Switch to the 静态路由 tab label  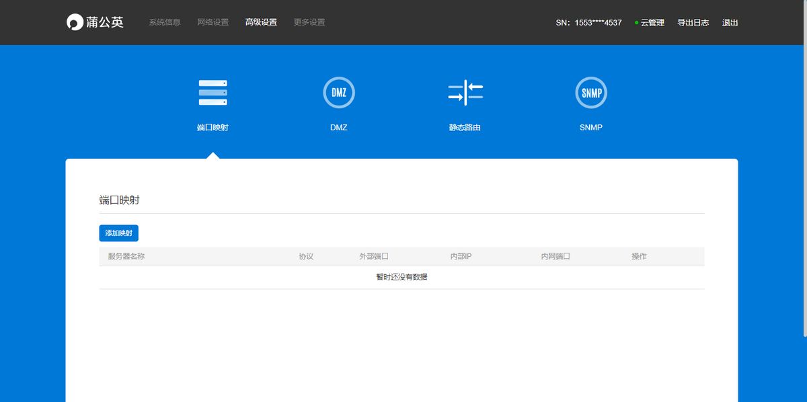coord(465,127)
